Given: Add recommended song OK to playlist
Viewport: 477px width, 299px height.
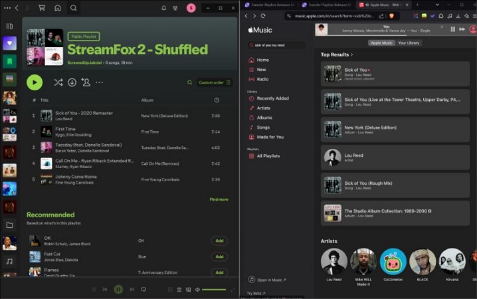Looking at the screenshot, I should tap(219, 241).
